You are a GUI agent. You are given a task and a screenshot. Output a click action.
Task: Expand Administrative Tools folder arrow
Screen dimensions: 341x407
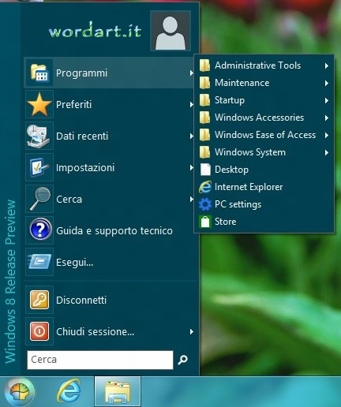327,65
